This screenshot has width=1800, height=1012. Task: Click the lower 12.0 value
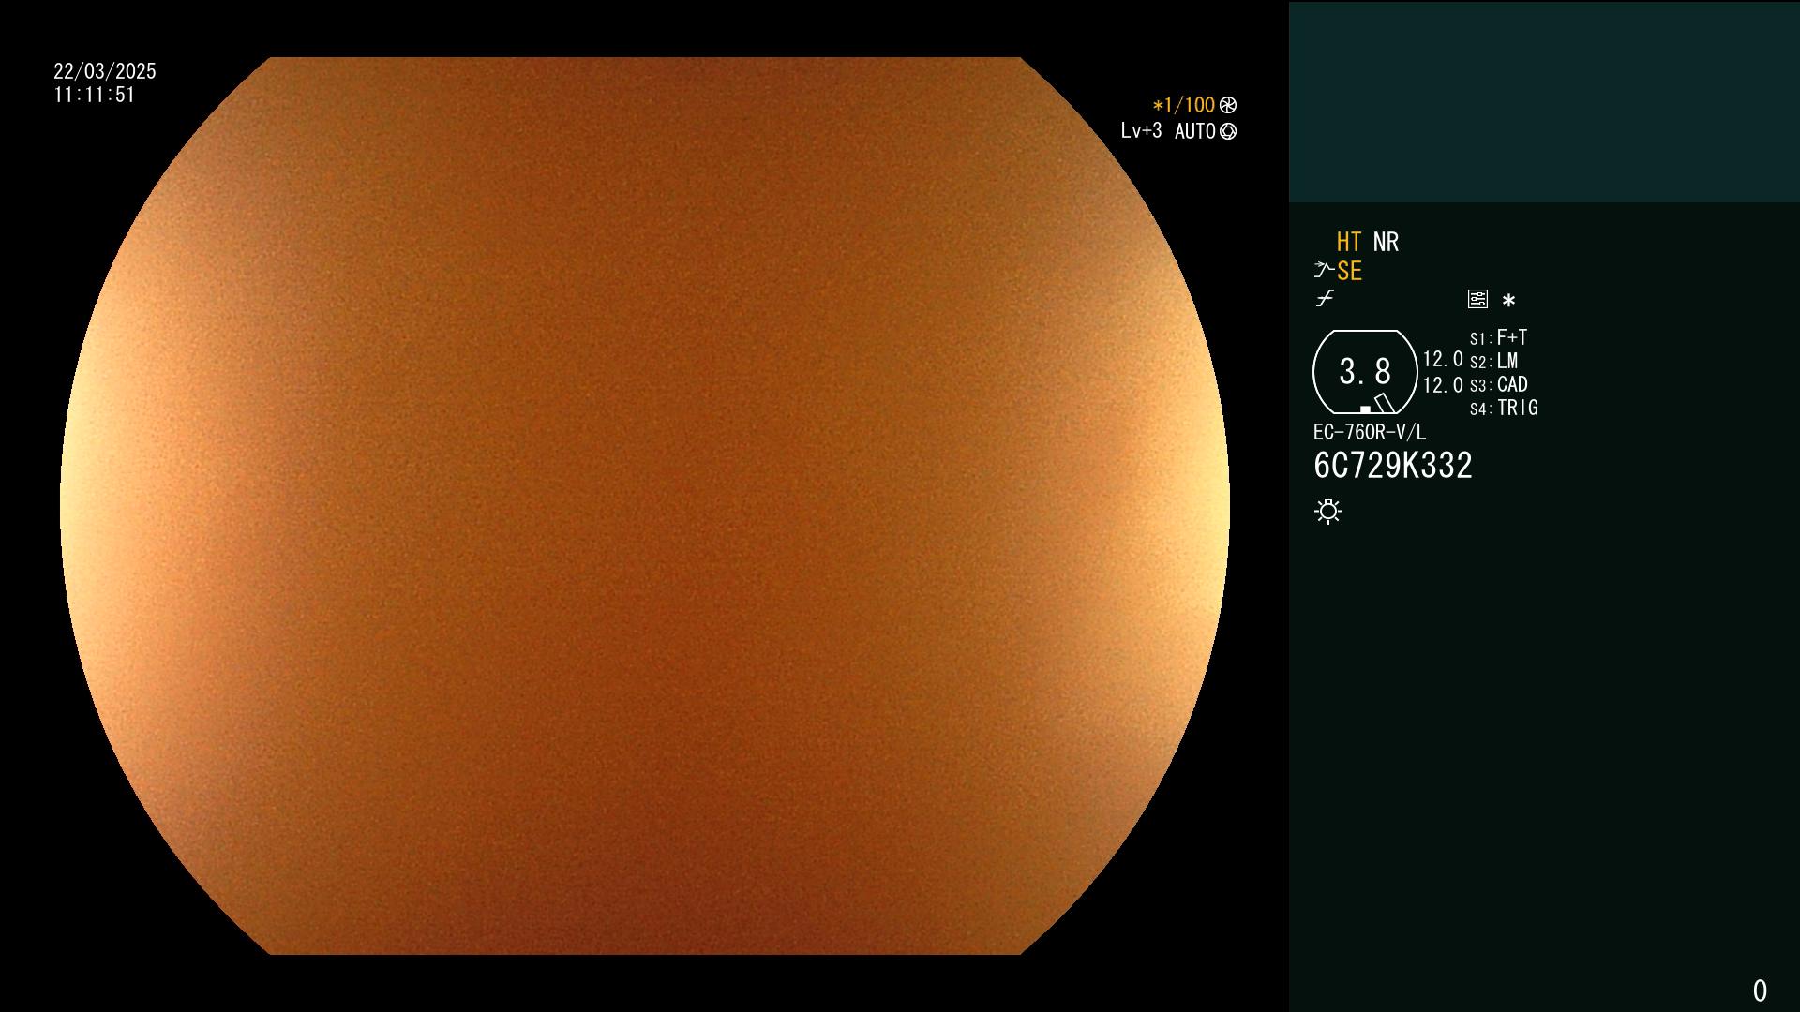tap(1443, 385)
